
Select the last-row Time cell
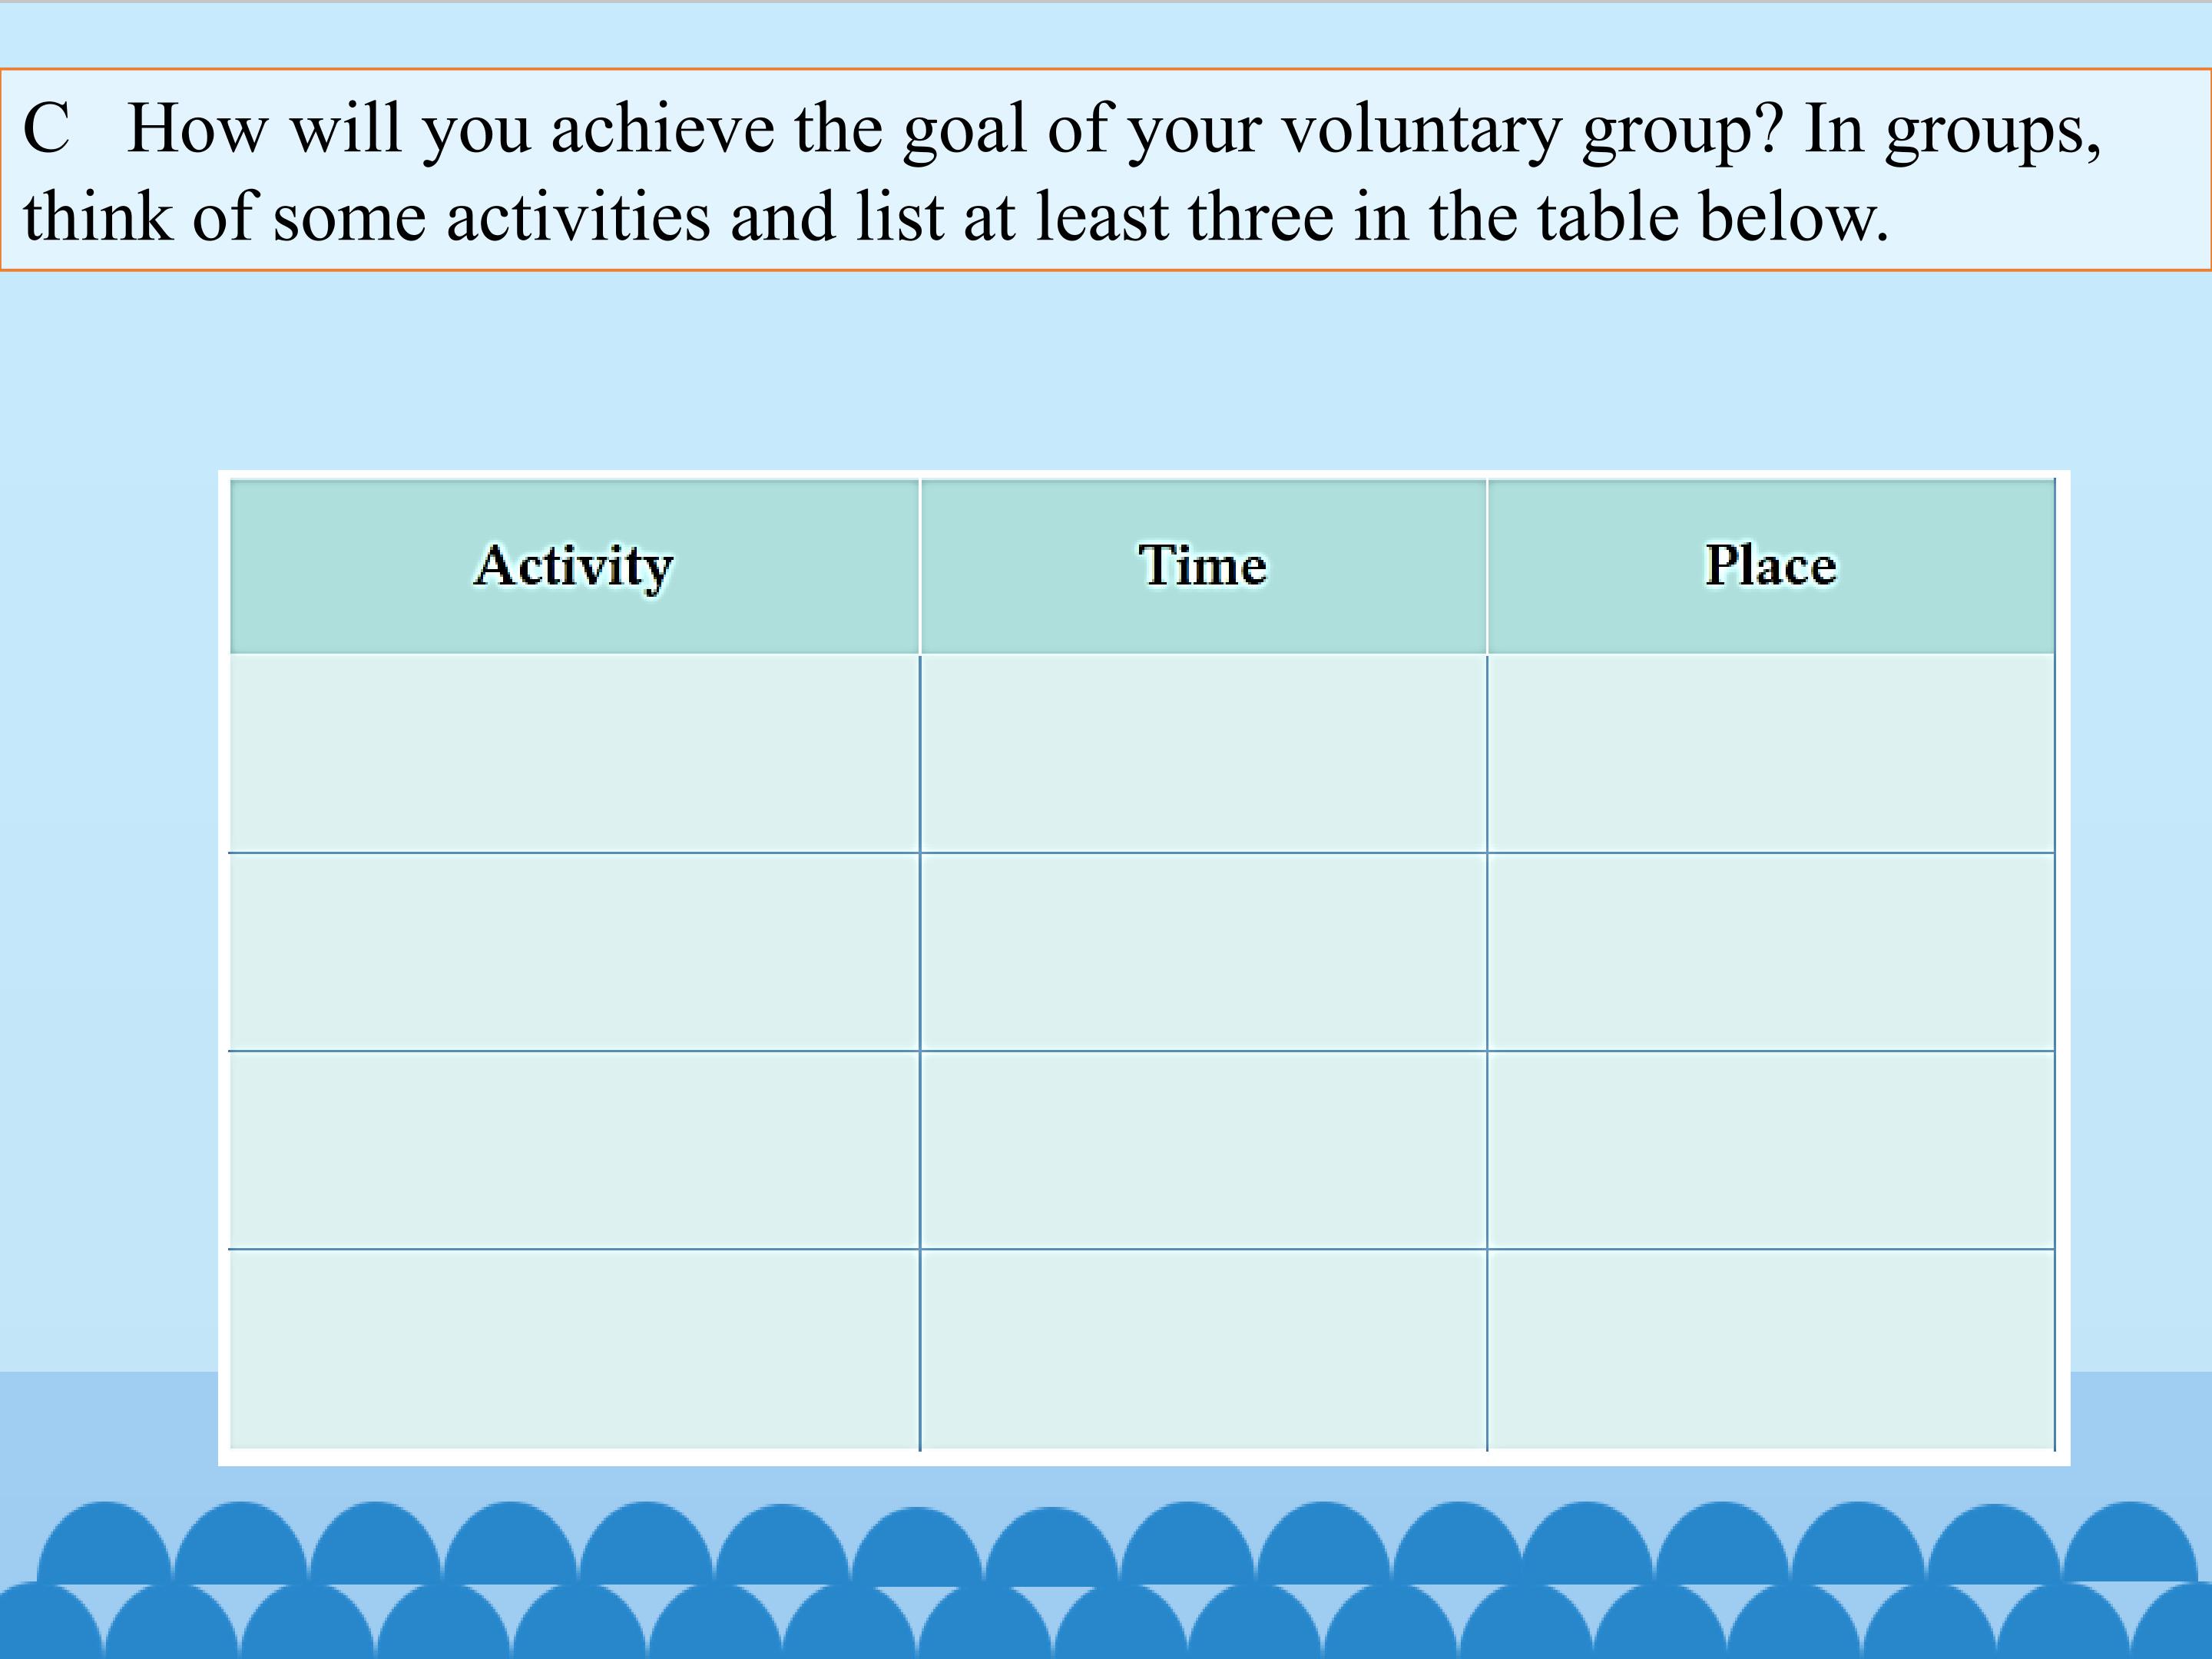(x=1203, y=1348)
